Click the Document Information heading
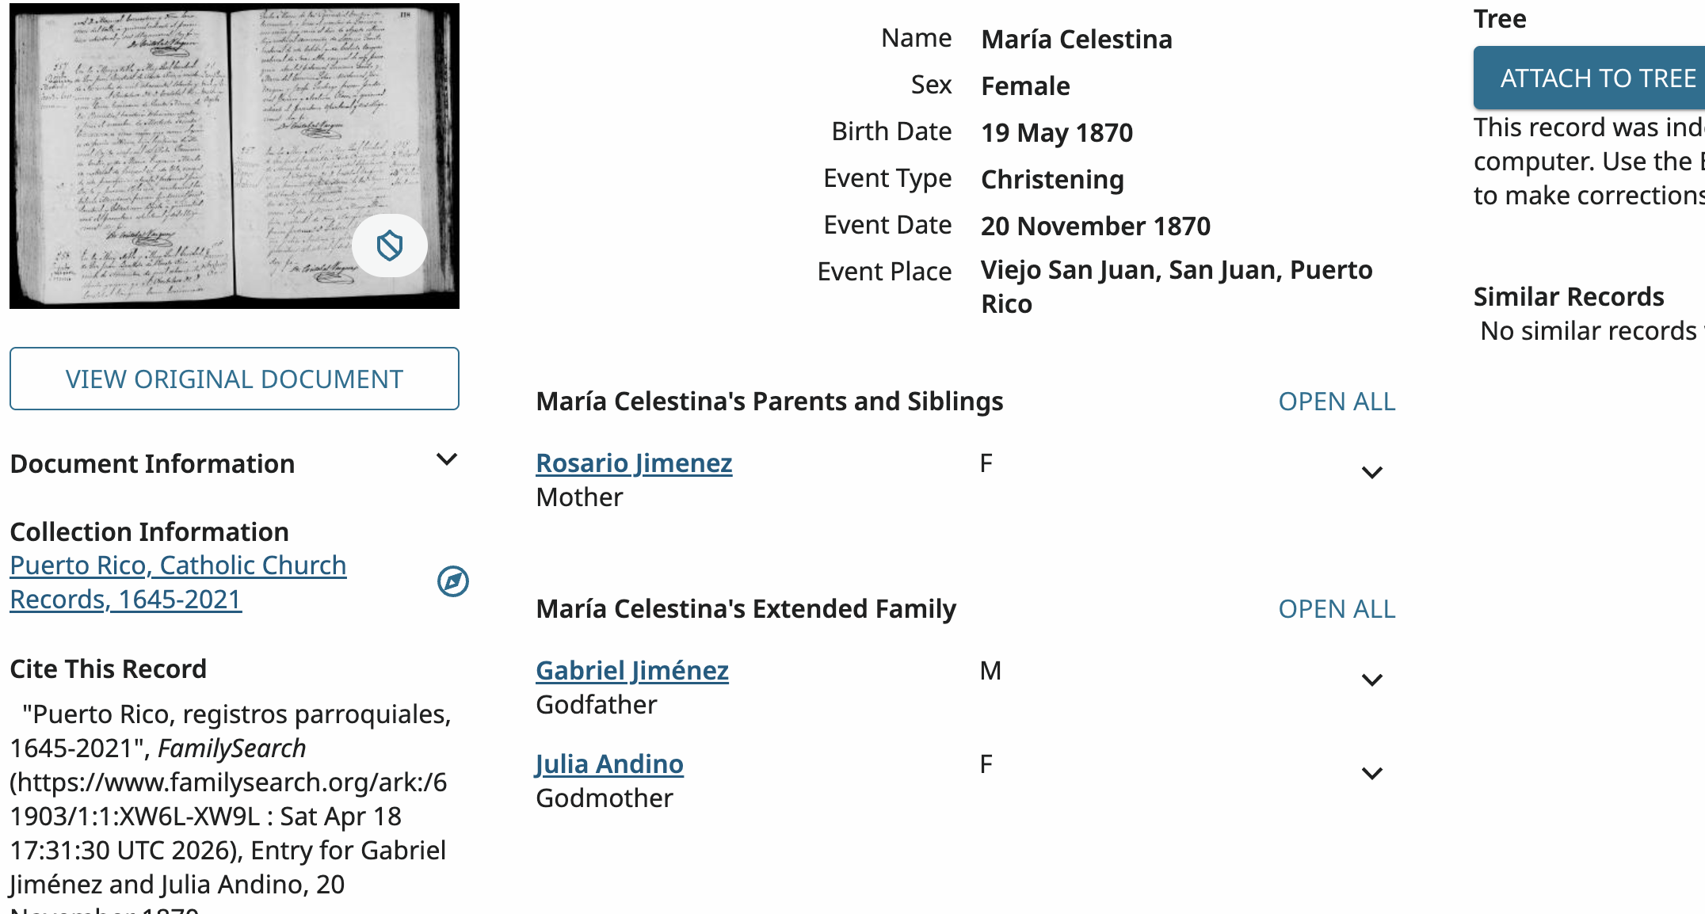 (152, 463)
